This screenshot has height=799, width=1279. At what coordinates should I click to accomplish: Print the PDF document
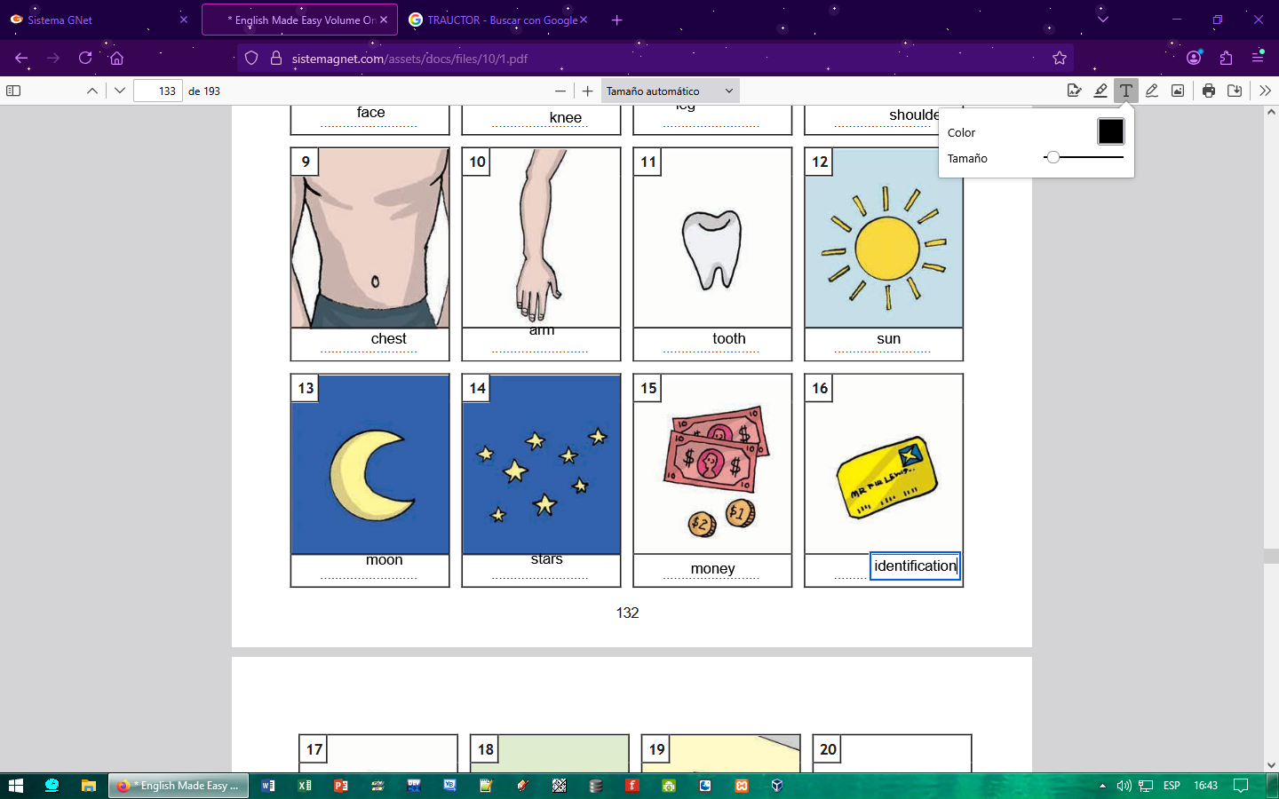coord(1209,91)
